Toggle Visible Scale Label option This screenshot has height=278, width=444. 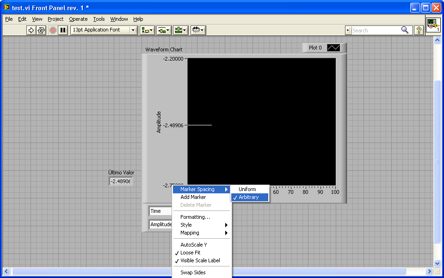tap(200, 260)
